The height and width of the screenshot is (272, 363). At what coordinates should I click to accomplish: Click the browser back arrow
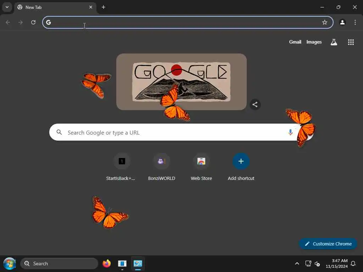(8, 22)
